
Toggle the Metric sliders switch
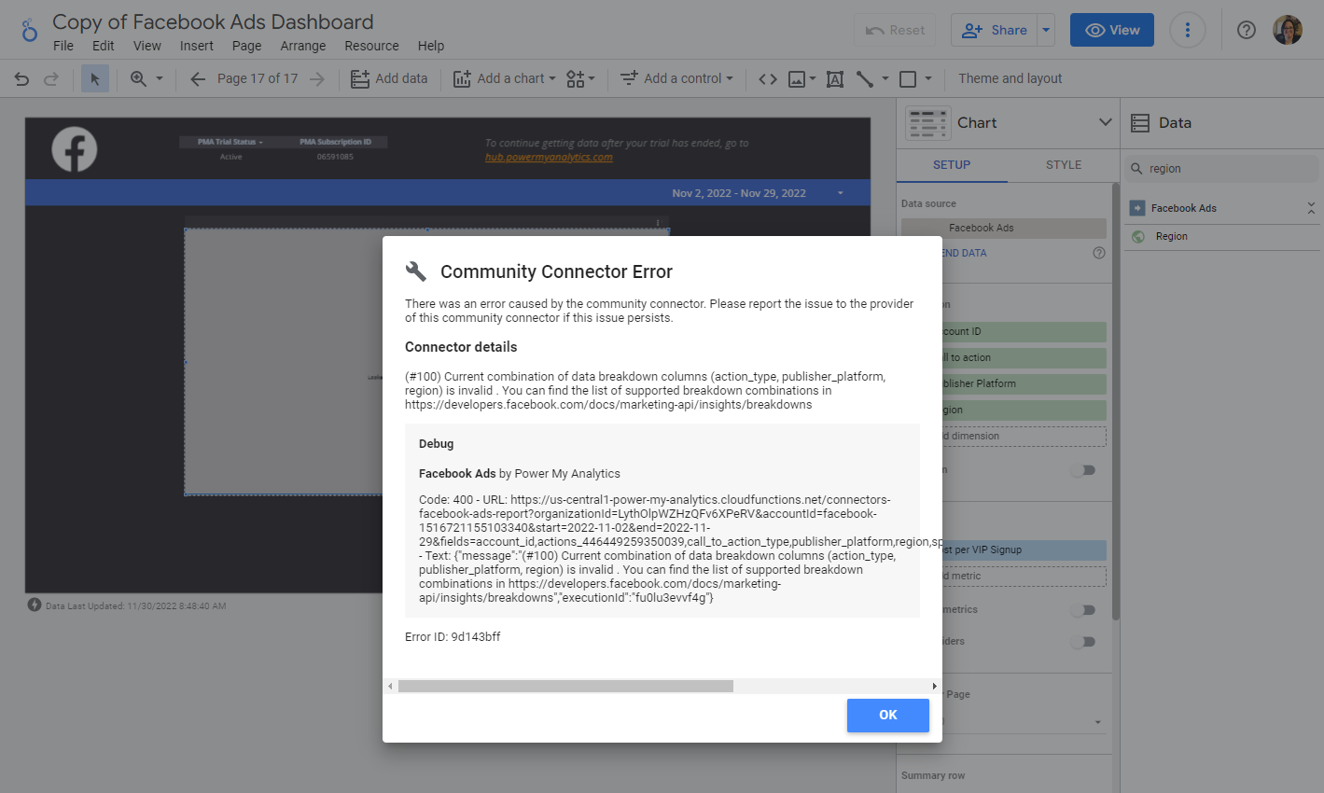(x=1082, y=642)
